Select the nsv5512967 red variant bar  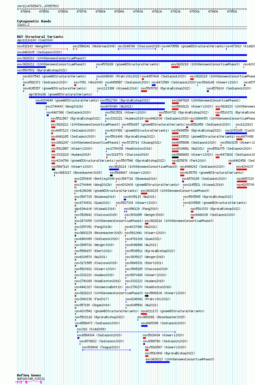tap(53, 121)
